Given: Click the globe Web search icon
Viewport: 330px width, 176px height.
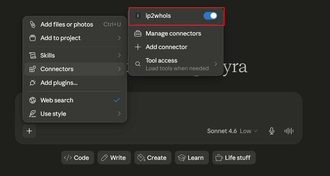Looking at the screenshot, I should [33, 100].
